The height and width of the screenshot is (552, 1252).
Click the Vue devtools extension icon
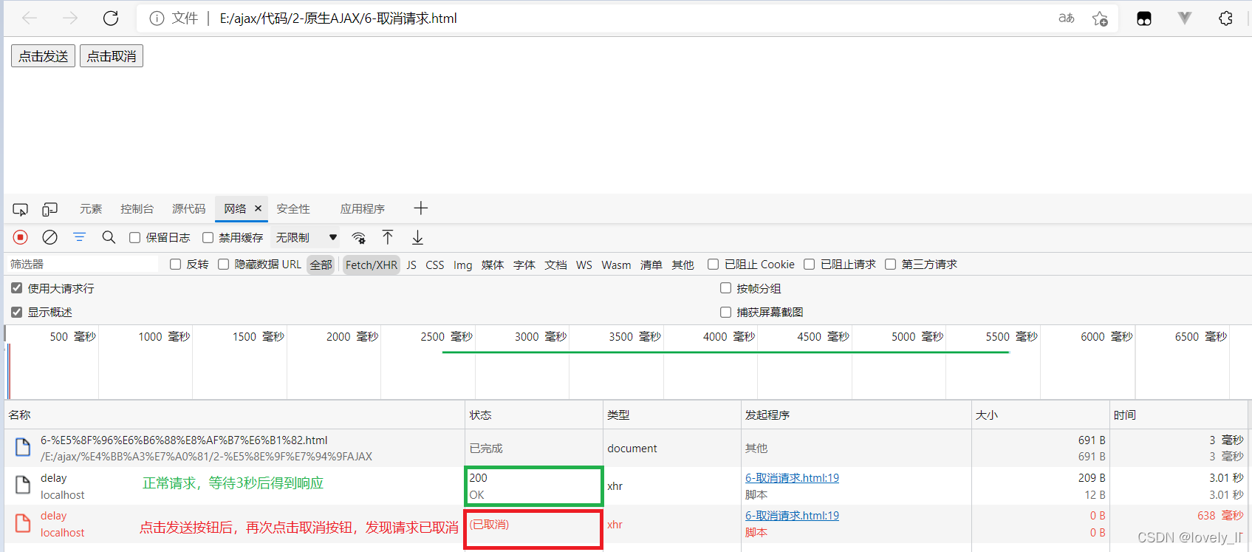[x=1185, y=18]
